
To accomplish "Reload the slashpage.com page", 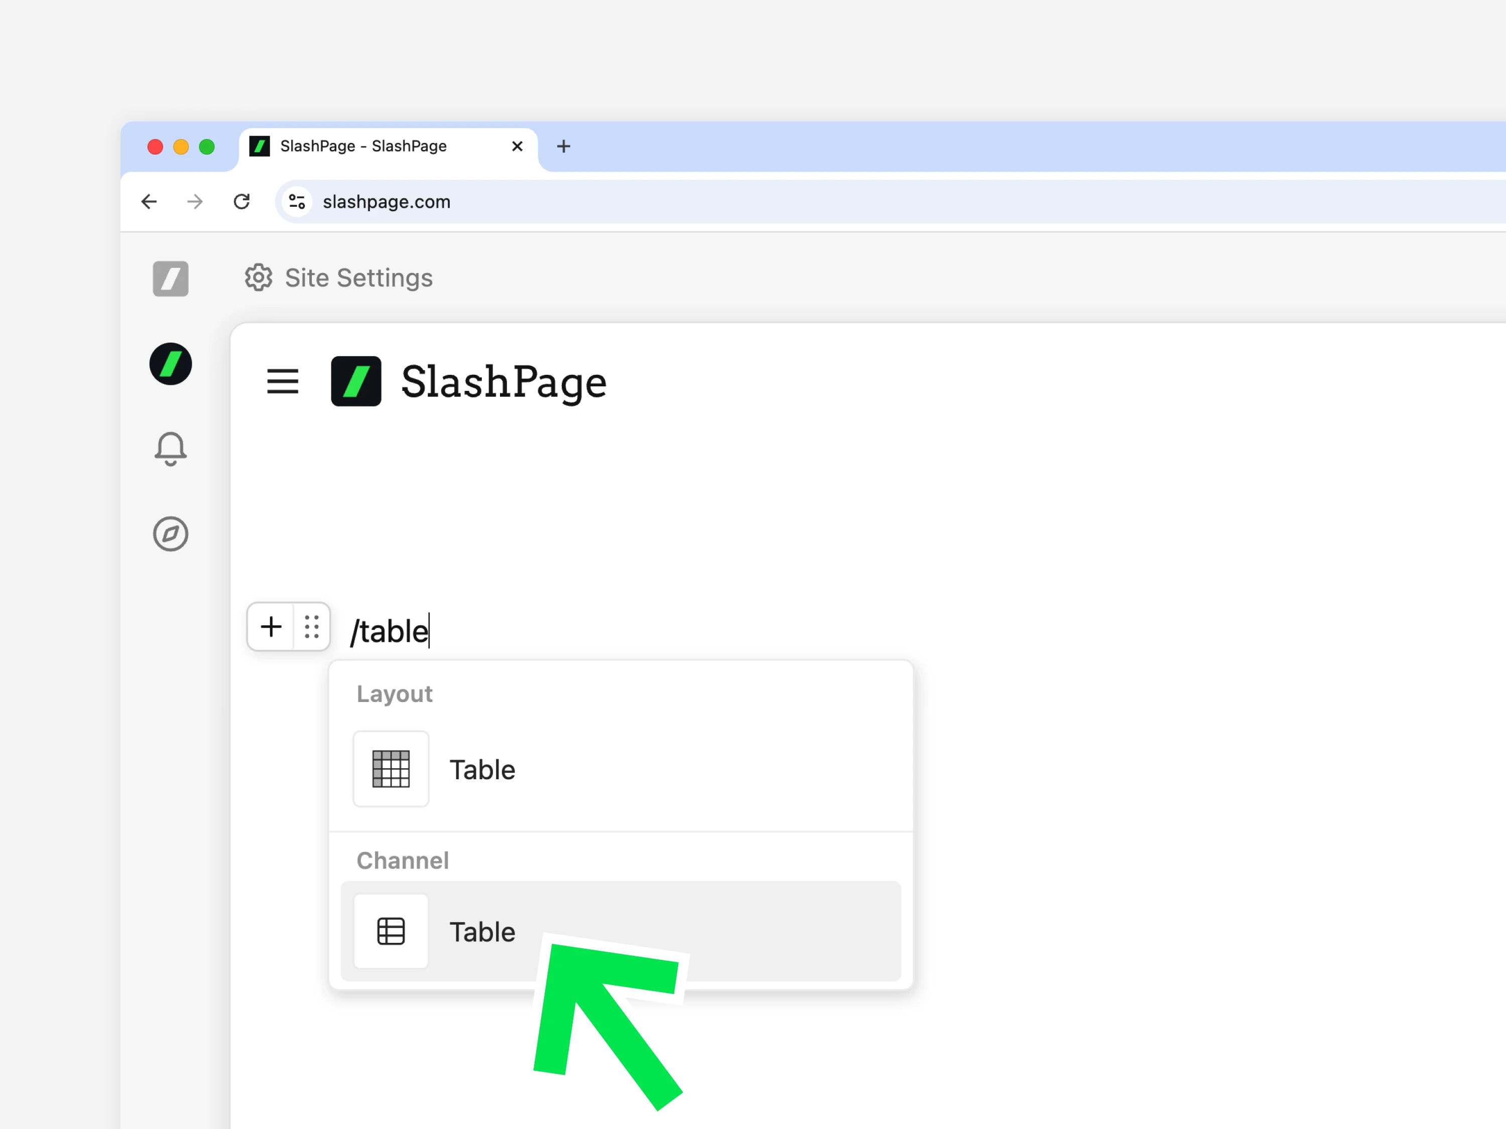I will tap(241, 201).
